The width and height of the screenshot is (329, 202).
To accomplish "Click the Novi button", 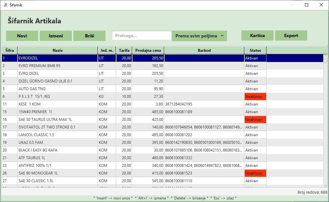I will tap(22, 36).
